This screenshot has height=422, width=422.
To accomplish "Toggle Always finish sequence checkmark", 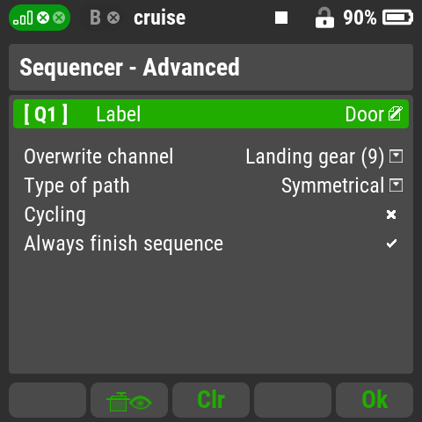I will 391,244.
